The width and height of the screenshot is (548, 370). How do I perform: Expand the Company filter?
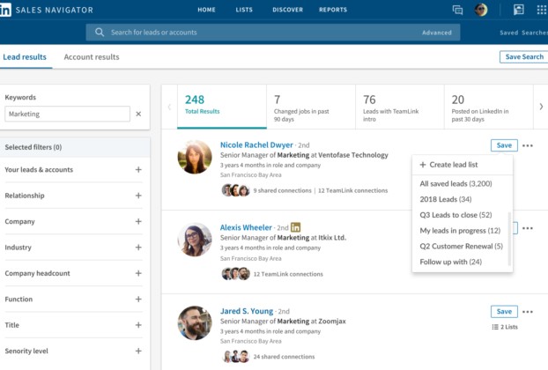[x=138, y=221]
